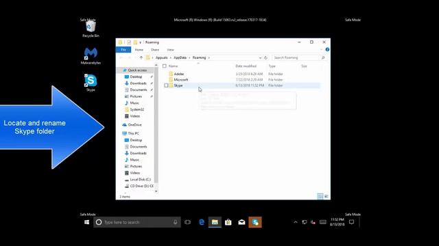This screenshot has height=246, width=439.
Task: Sort by the Name column header
Action: coord(173,66)
